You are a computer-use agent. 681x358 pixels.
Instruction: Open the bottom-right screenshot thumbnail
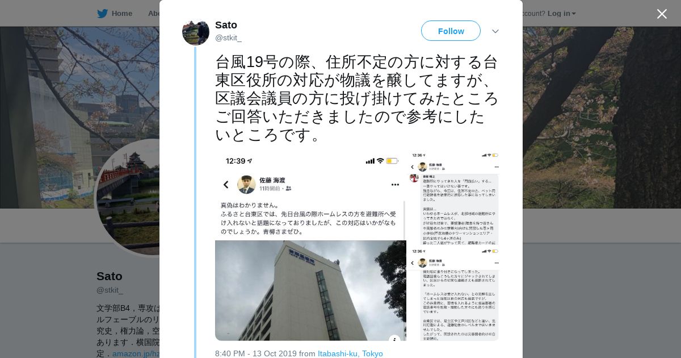(453, 294)
